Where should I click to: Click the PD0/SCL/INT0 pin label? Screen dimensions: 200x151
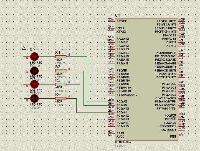click(x=167, y=21)
